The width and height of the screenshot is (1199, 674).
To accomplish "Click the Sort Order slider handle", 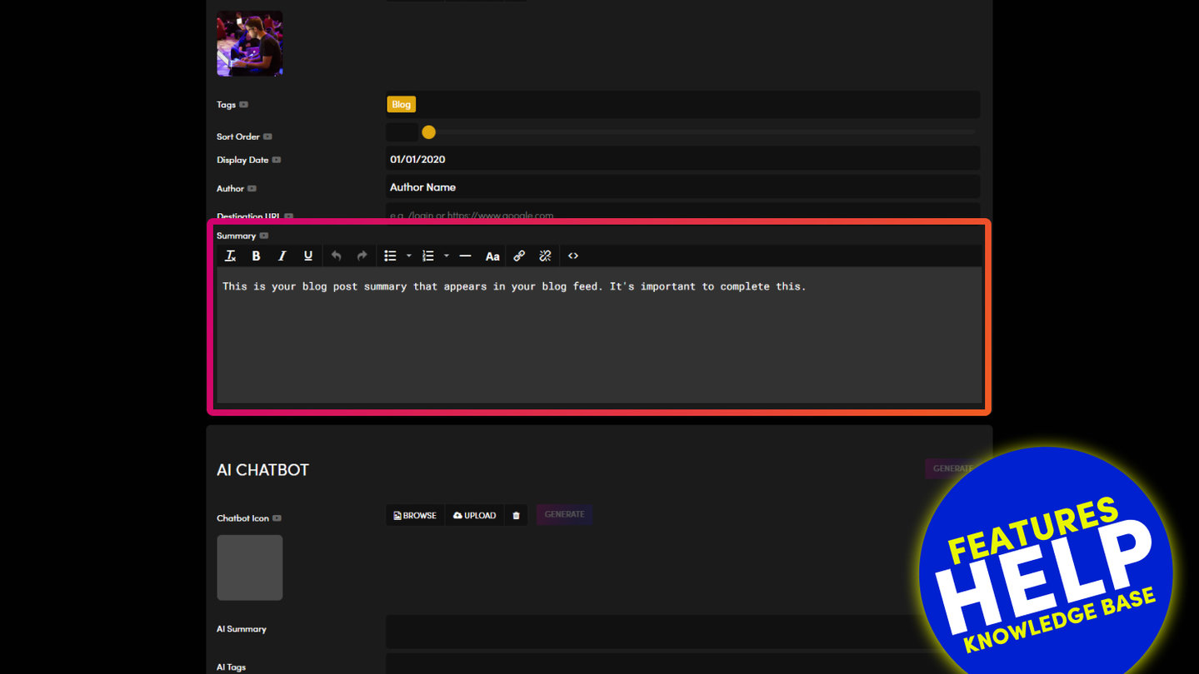I will tap(428, 132).
